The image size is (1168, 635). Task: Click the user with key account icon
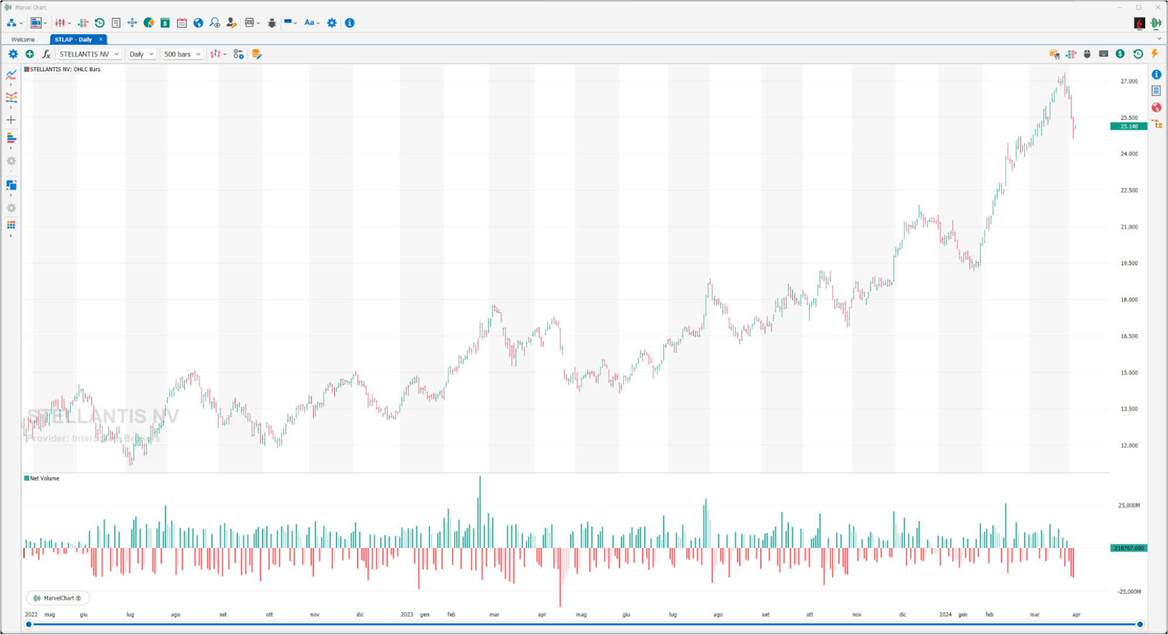pos(231,23)
